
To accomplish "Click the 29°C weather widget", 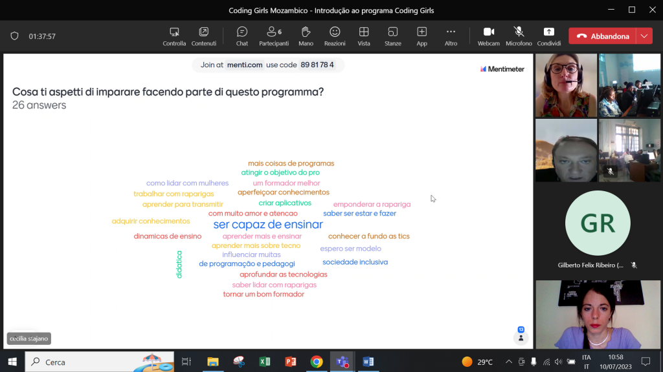I will [x=477, y=362].
